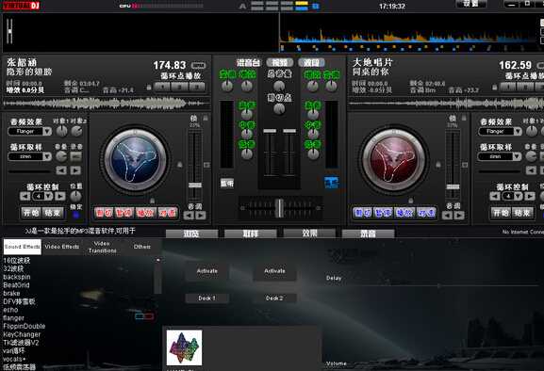Click the colorful effect thumbnail image
This screenshot has width=544, height=371.
[184, 347]
